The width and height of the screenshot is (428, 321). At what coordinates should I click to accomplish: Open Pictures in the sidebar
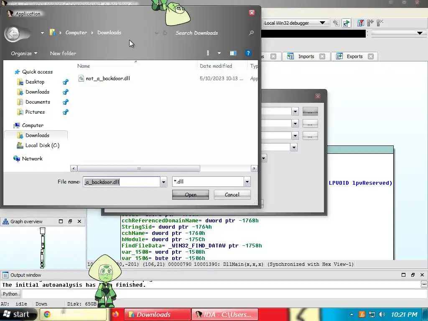coord(35,112)
